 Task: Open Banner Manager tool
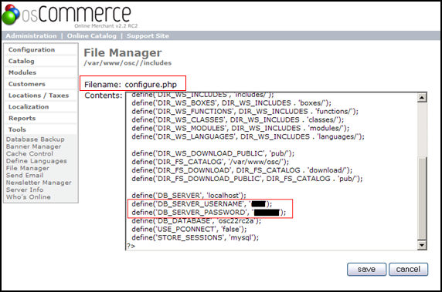point(33,146)
